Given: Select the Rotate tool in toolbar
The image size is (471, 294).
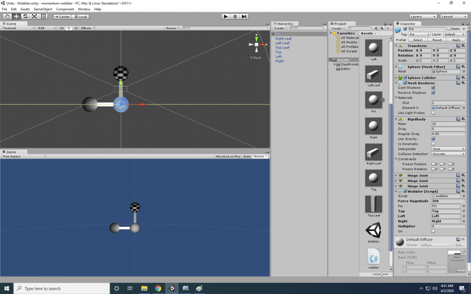Looking at the screenshot, I should (x=25, y=16).
